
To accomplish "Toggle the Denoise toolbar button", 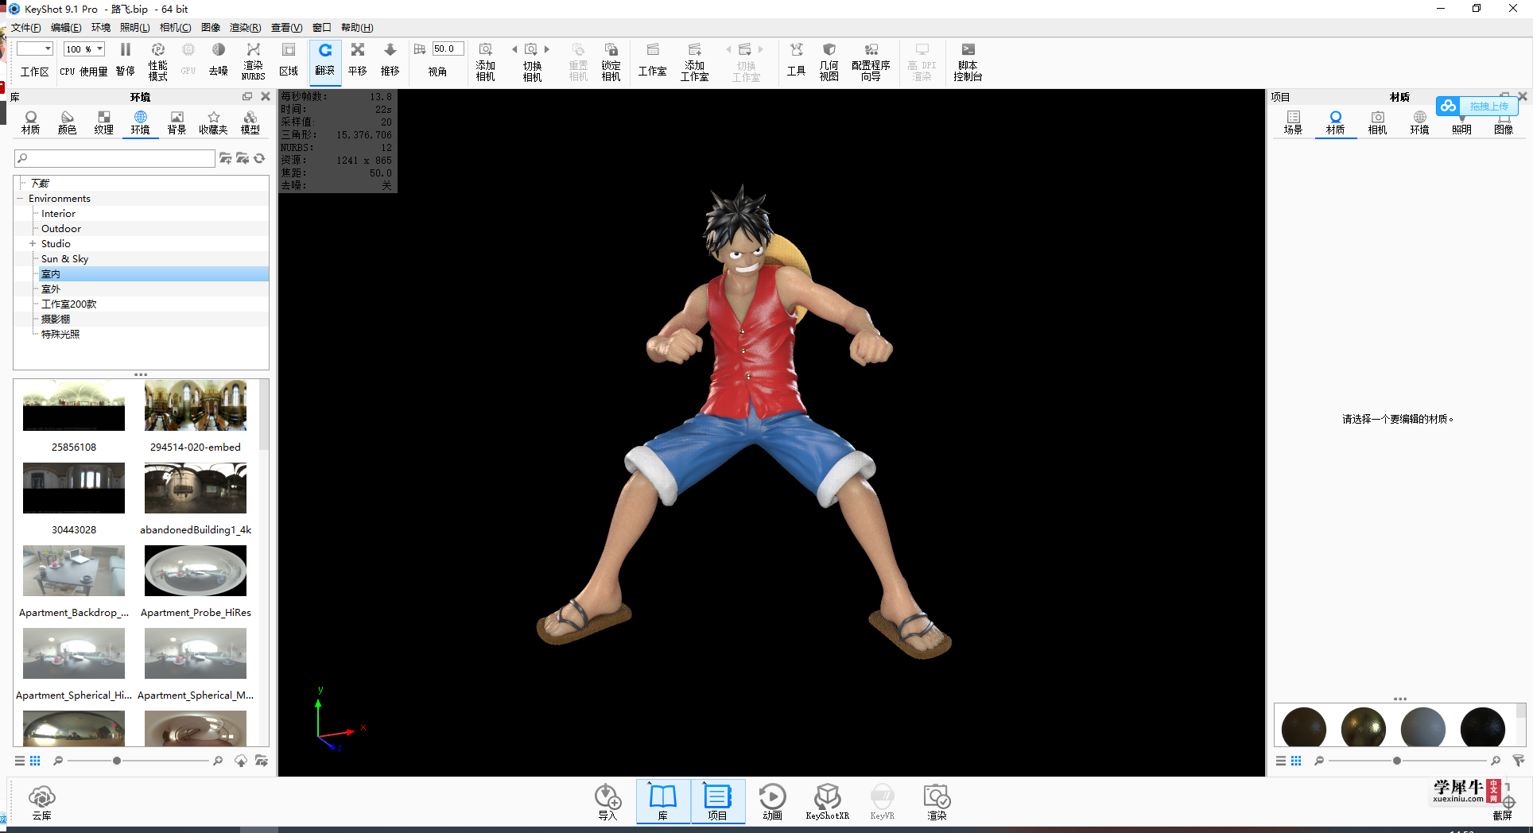I will [x=219, y=60].
